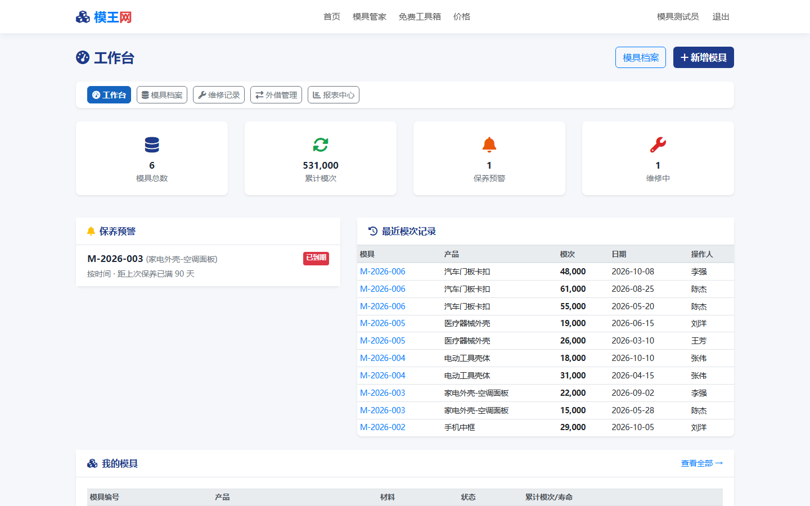The height and width of the screenshot is (506, 810).
Task: Click the 累计模次/寿命 column header
Action: pos(549,497)
